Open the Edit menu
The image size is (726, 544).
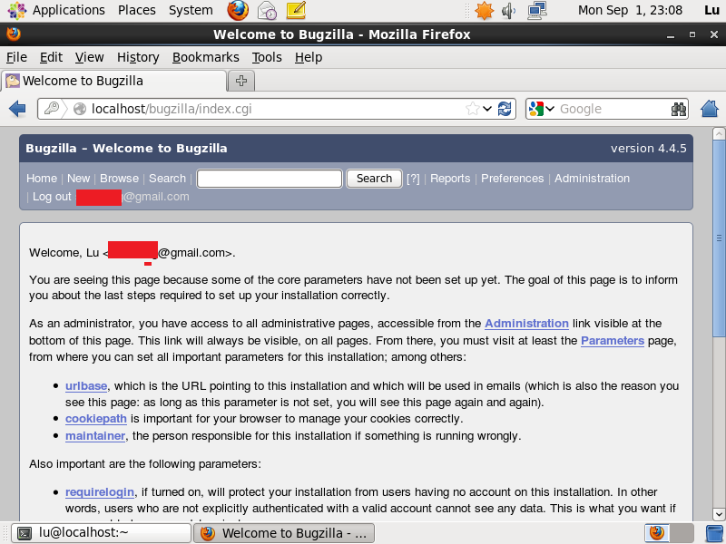[x=51, y=57]
